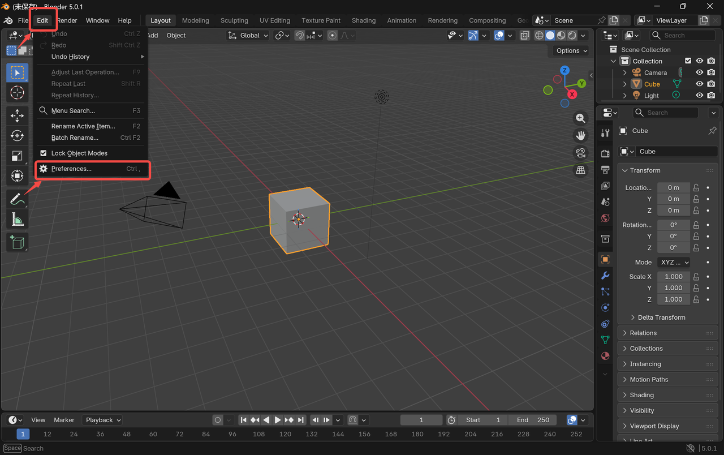
Task: Toggle camera view icon in viewport
Action: (x=580, y=153)
